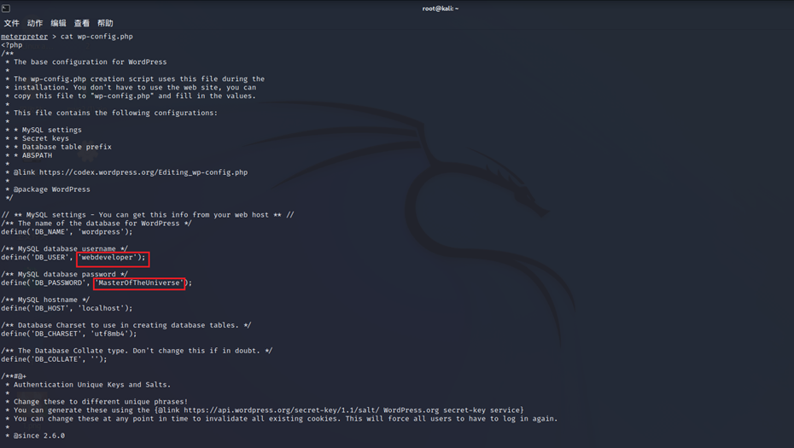This screenshot has width=794, height=448.
Task: Click the '@package WordPress' line
Action: (x=48, y=189)
